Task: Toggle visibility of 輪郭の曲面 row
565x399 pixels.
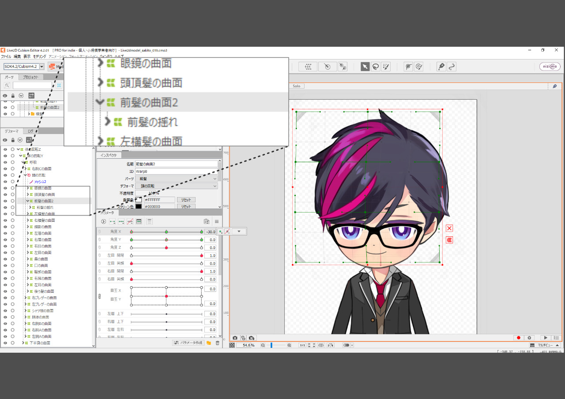Action: click(5, 272)
